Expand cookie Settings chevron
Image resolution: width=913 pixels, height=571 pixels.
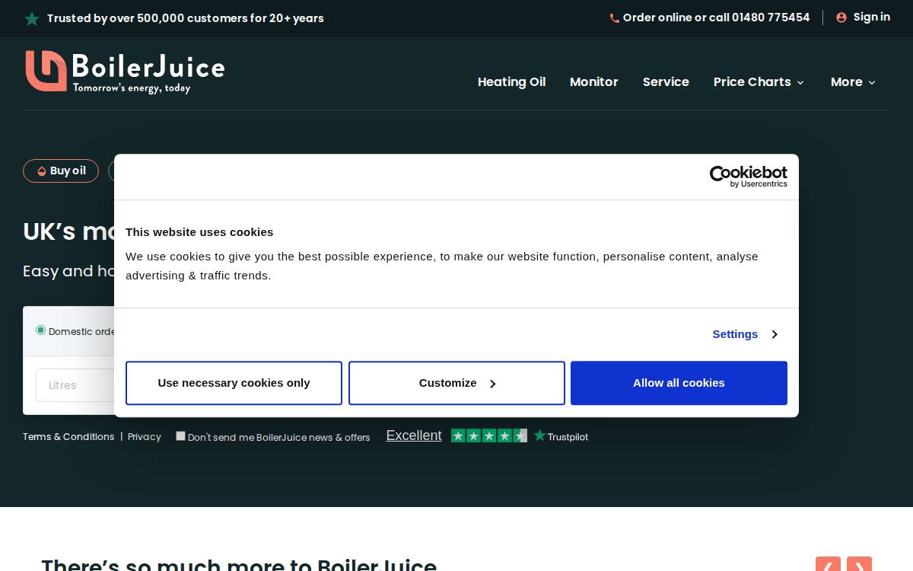(775, 334)
